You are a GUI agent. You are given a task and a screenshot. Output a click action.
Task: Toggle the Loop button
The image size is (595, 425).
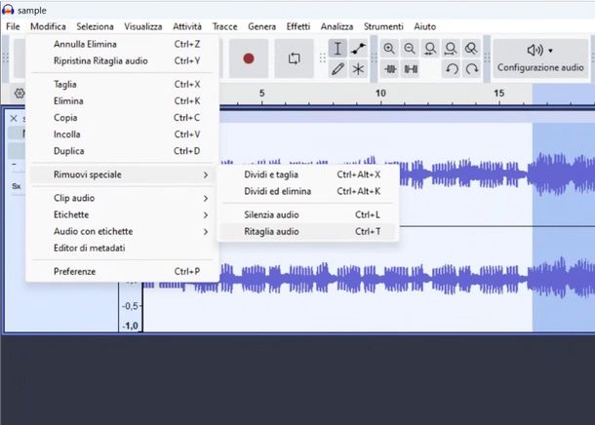[x=294, y=58]
